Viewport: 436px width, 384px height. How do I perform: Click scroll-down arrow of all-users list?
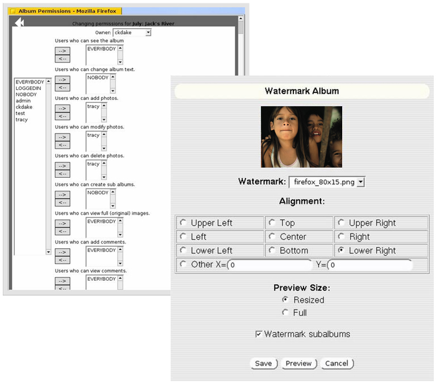coord(48,252)
